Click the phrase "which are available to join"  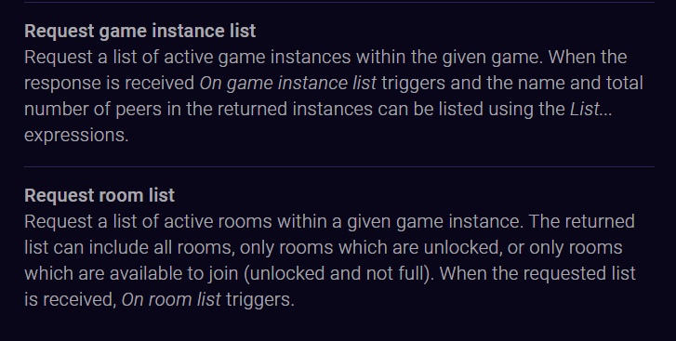point(131,274)
